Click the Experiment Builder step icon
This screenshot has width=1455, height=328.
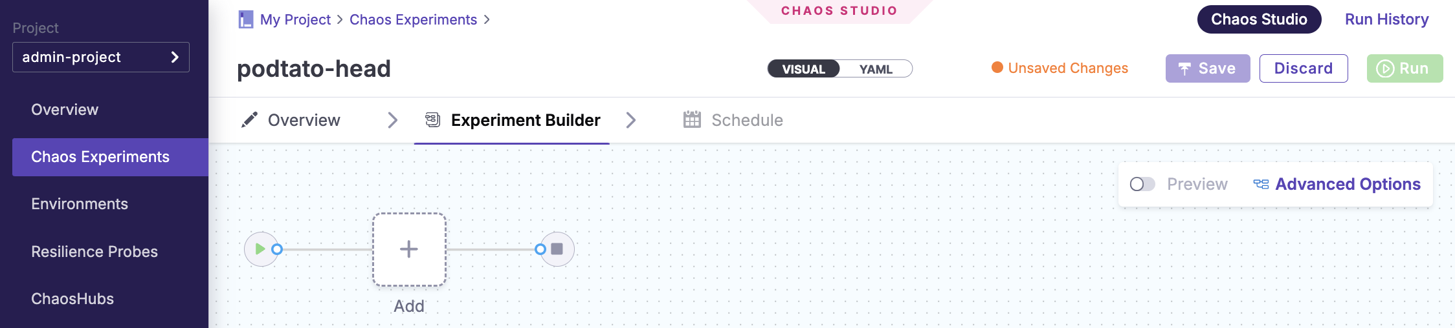pyautogui.click(x=432, y=120)
